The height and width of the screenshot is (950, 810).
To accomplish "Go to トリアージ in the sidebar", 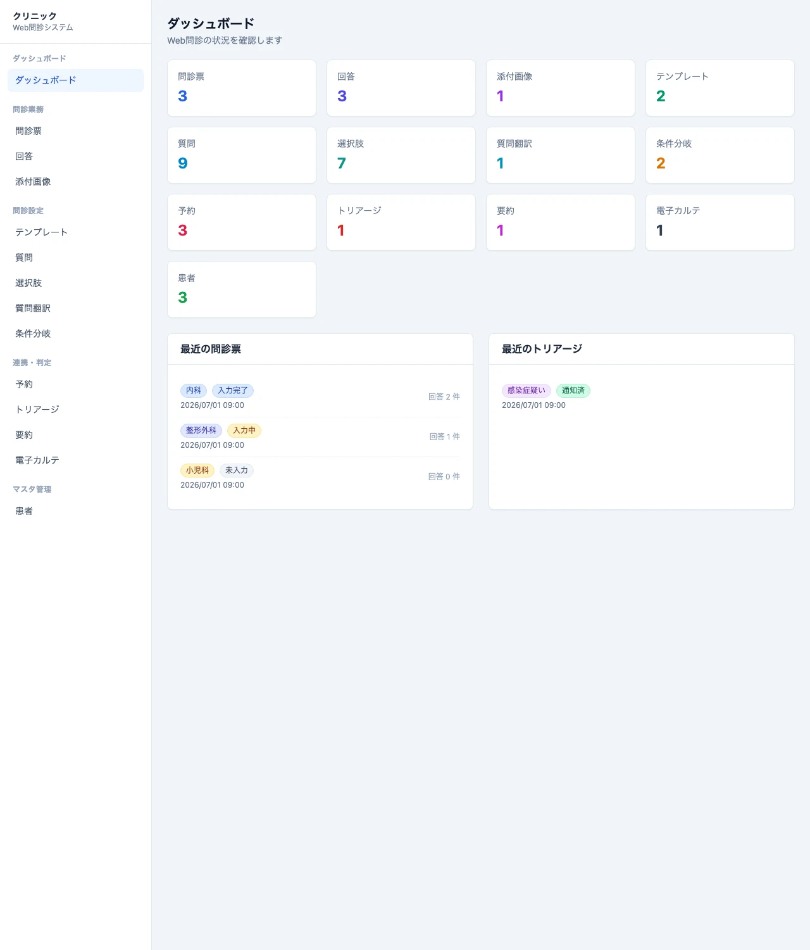I will (75, 410).
